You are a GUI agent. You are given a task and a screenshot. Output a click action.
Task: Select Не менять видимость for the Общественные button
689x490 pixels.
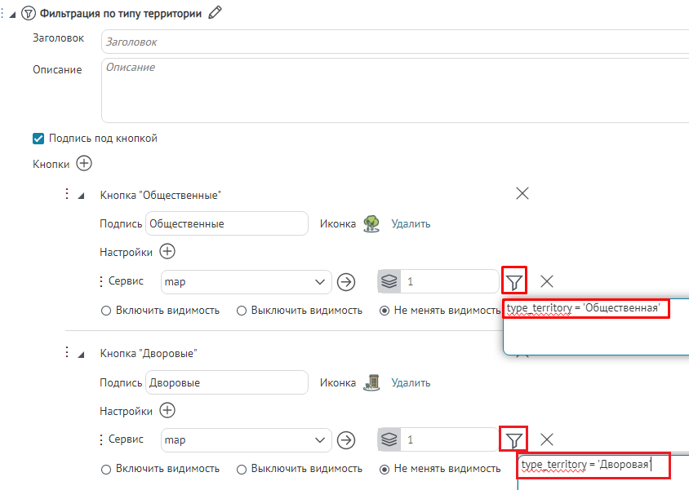pyautogui.click(x=385, y=311)
